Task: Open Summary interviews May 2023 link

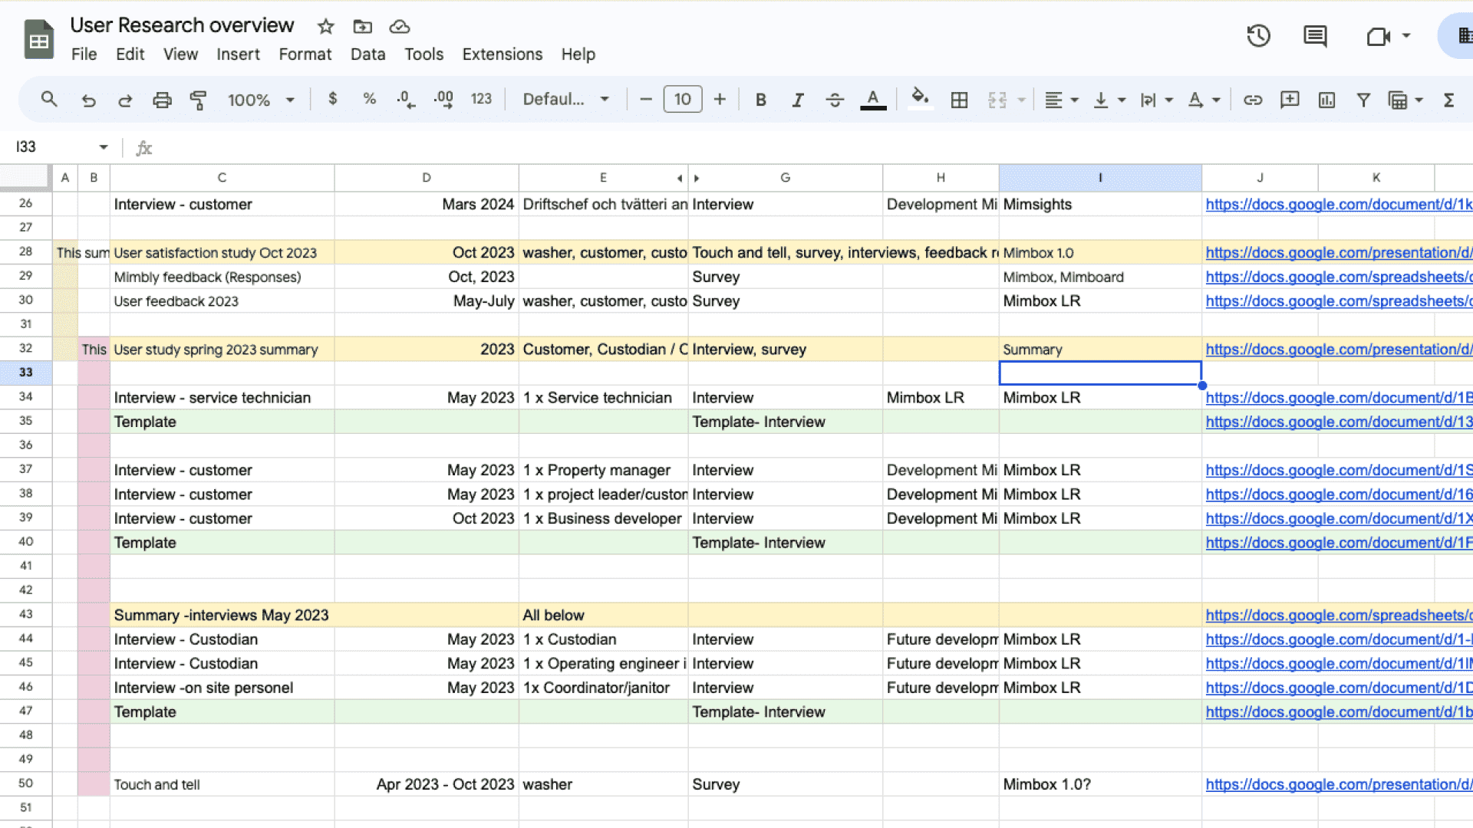Action: pos(1338,616)
